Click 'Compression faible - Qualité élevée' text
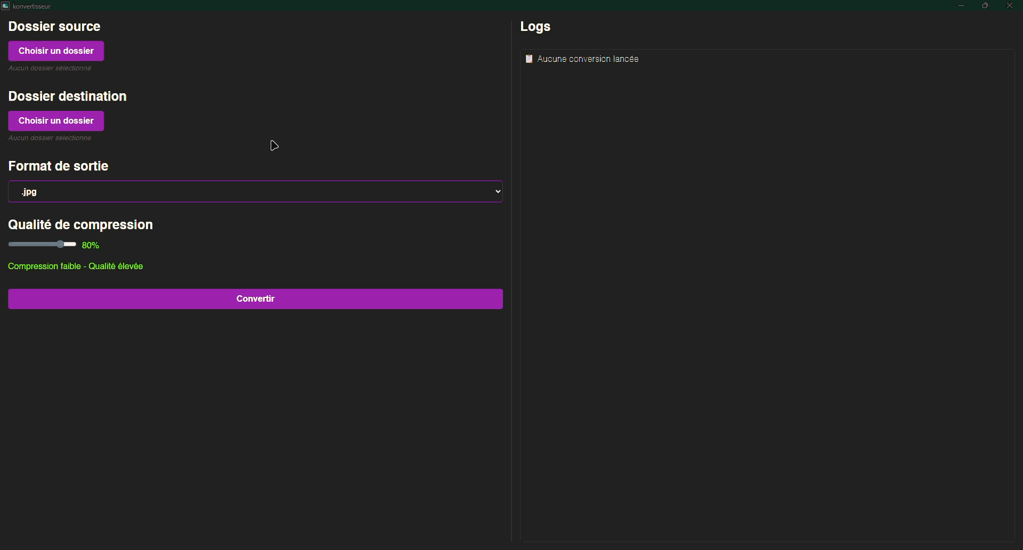This screenshot has width=1023, height=550. 75,266
